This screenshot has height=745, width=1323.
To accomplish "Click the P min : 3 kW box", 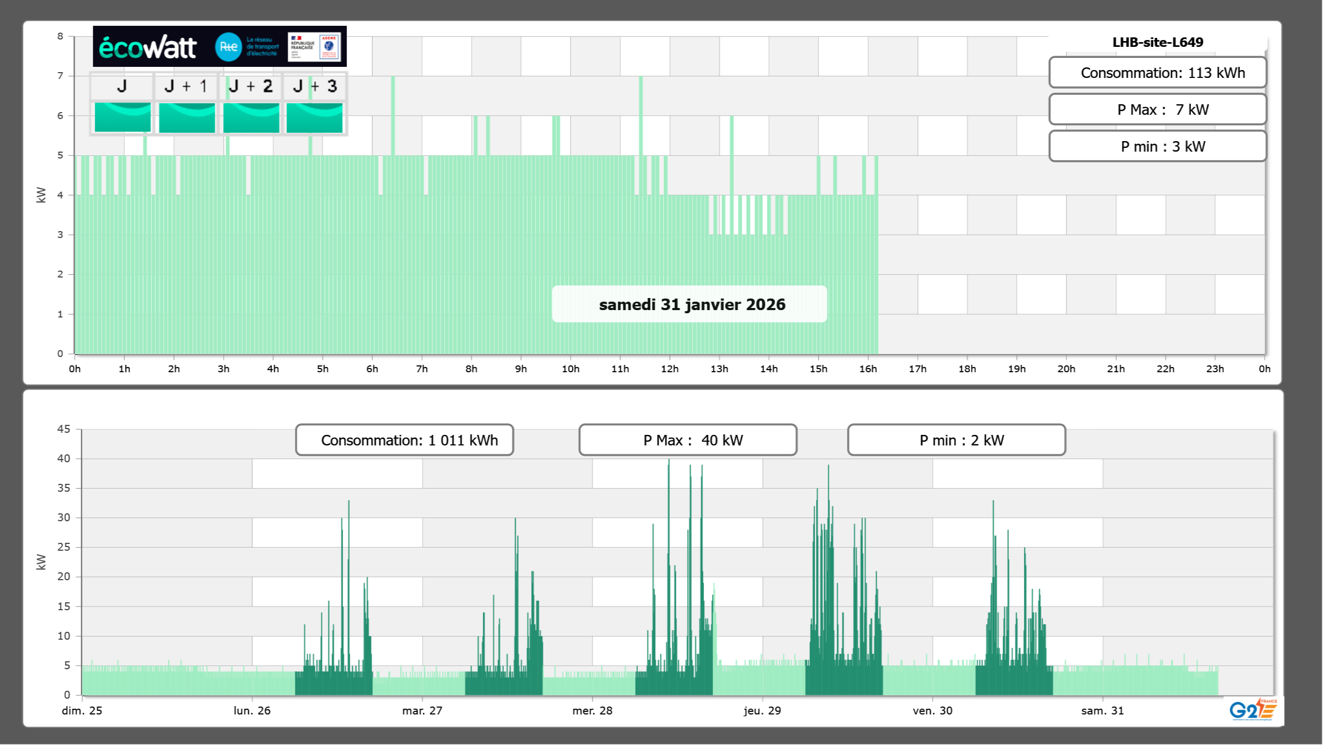I will pyautogui.click(x=1157, y=146).
